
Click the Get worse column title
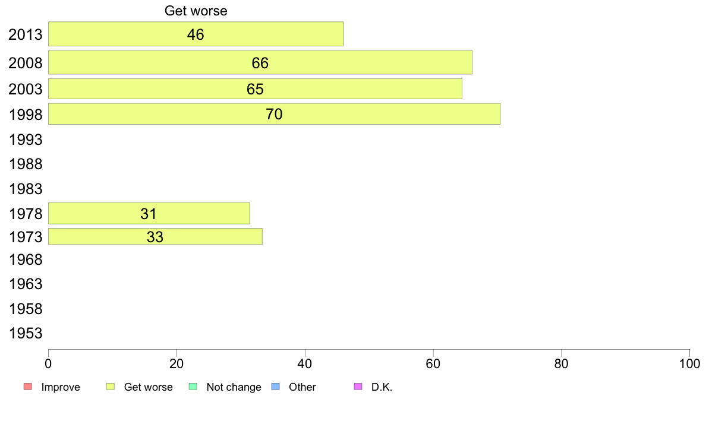196,11
